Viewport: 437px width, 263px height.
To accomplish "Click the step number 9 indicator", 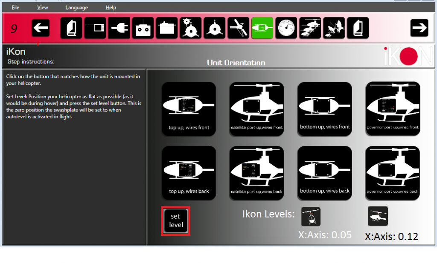I will pyautogui.click(x=14, y=29).
